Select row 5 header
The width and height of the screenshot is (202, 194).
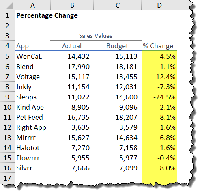[x=8, y=56]
